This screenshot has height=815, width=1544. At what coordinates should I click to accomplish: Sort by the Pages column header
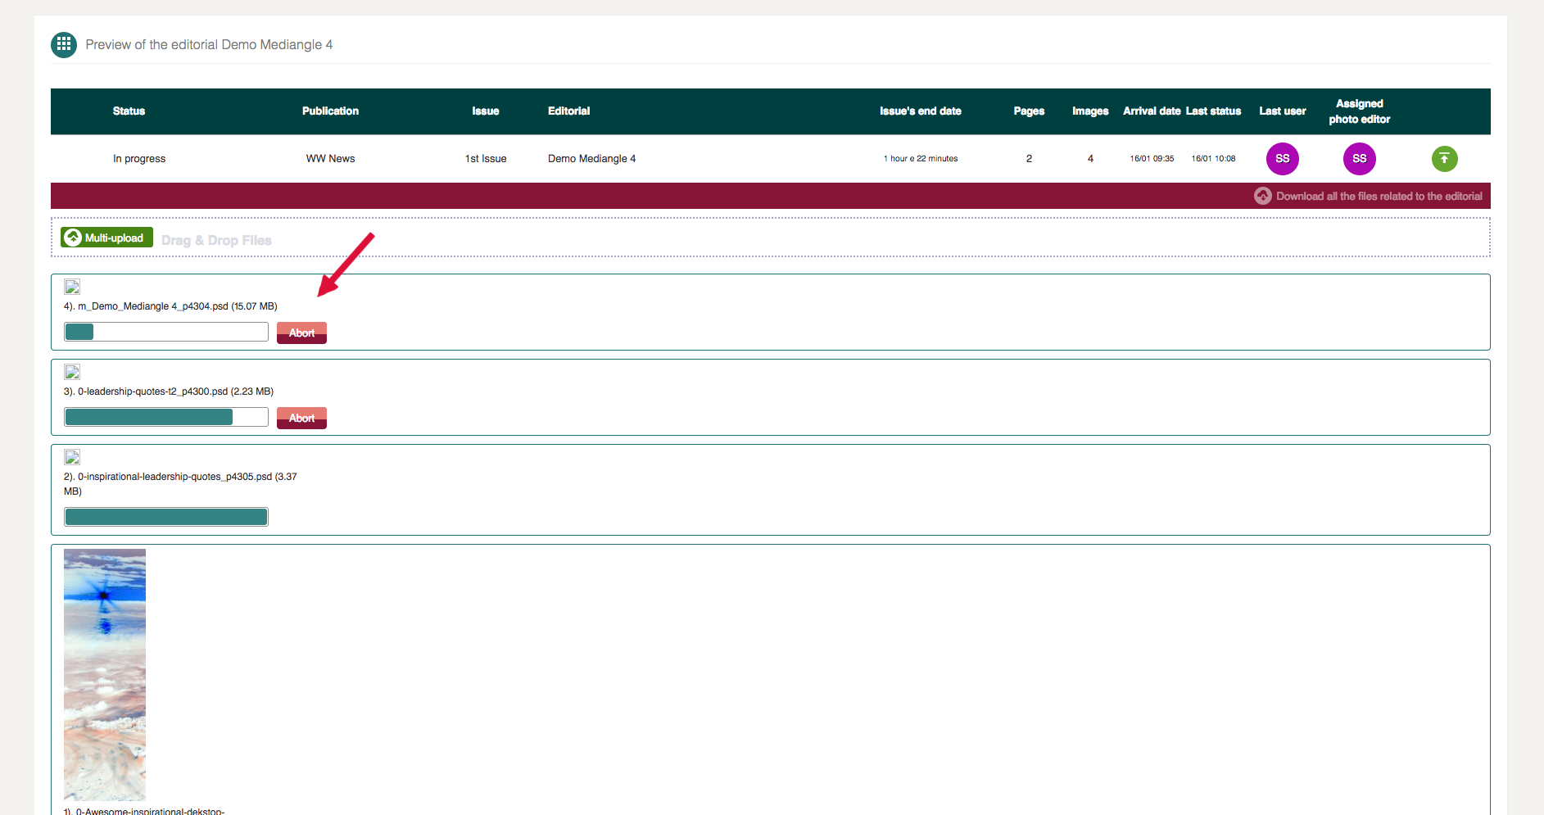1029,111
